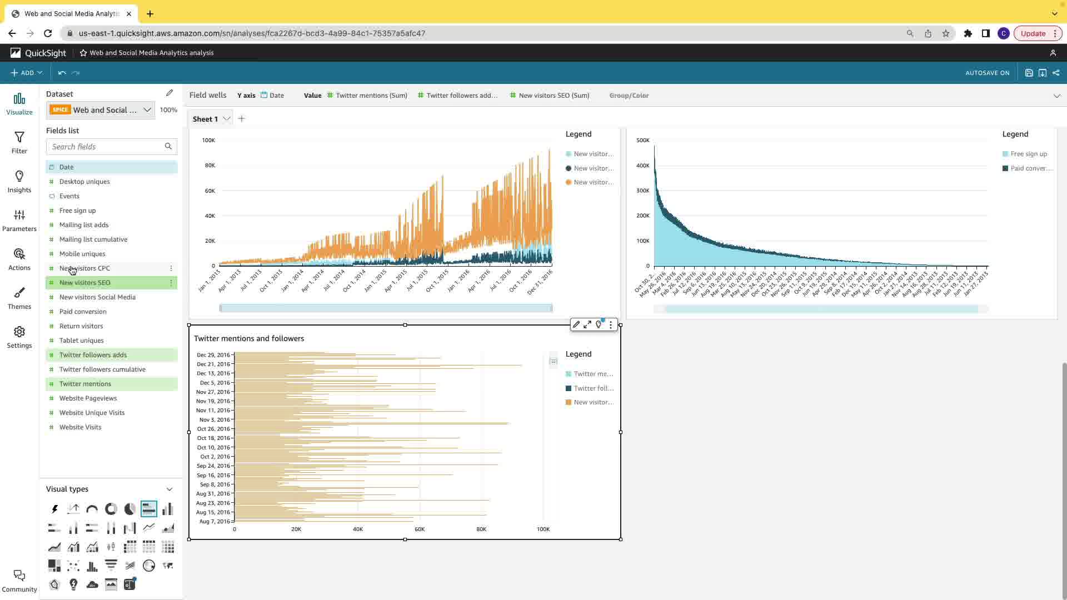The width and height of the screenshot is (1067, 600).
Task: Toggle the Website Pageviews field
Action: (x=88, y=398)
